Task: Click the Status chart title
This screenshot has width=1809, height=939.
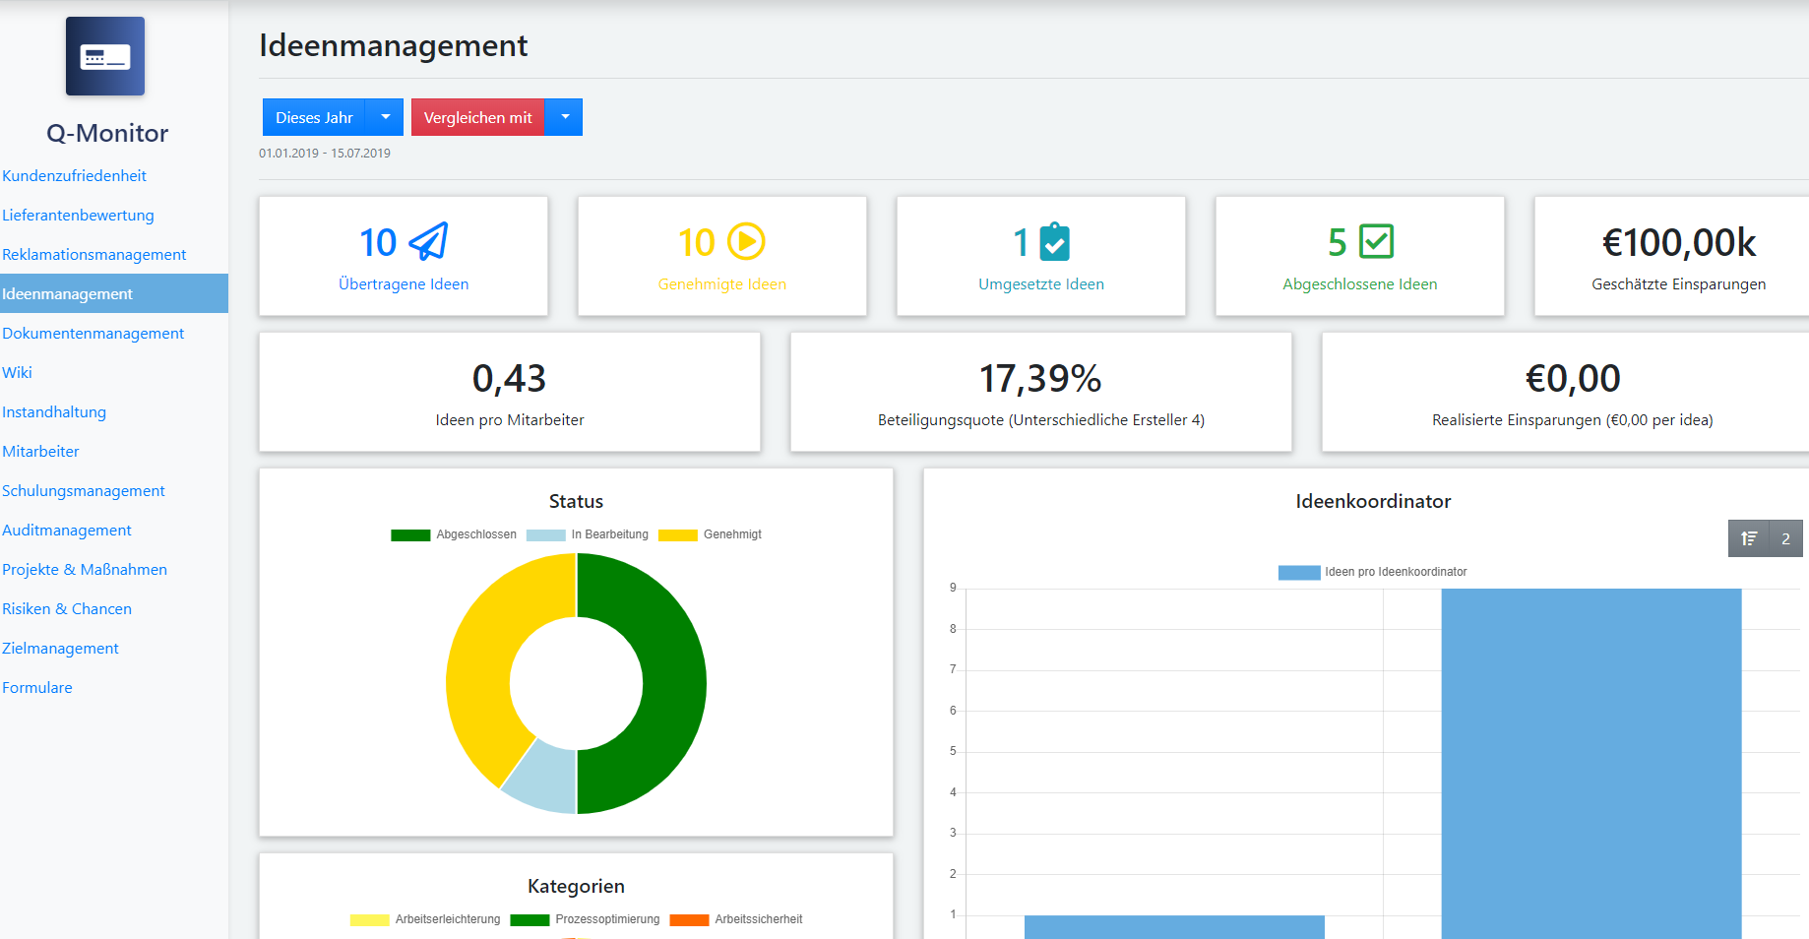Action: pyautogui.click(x=576, y=501)
